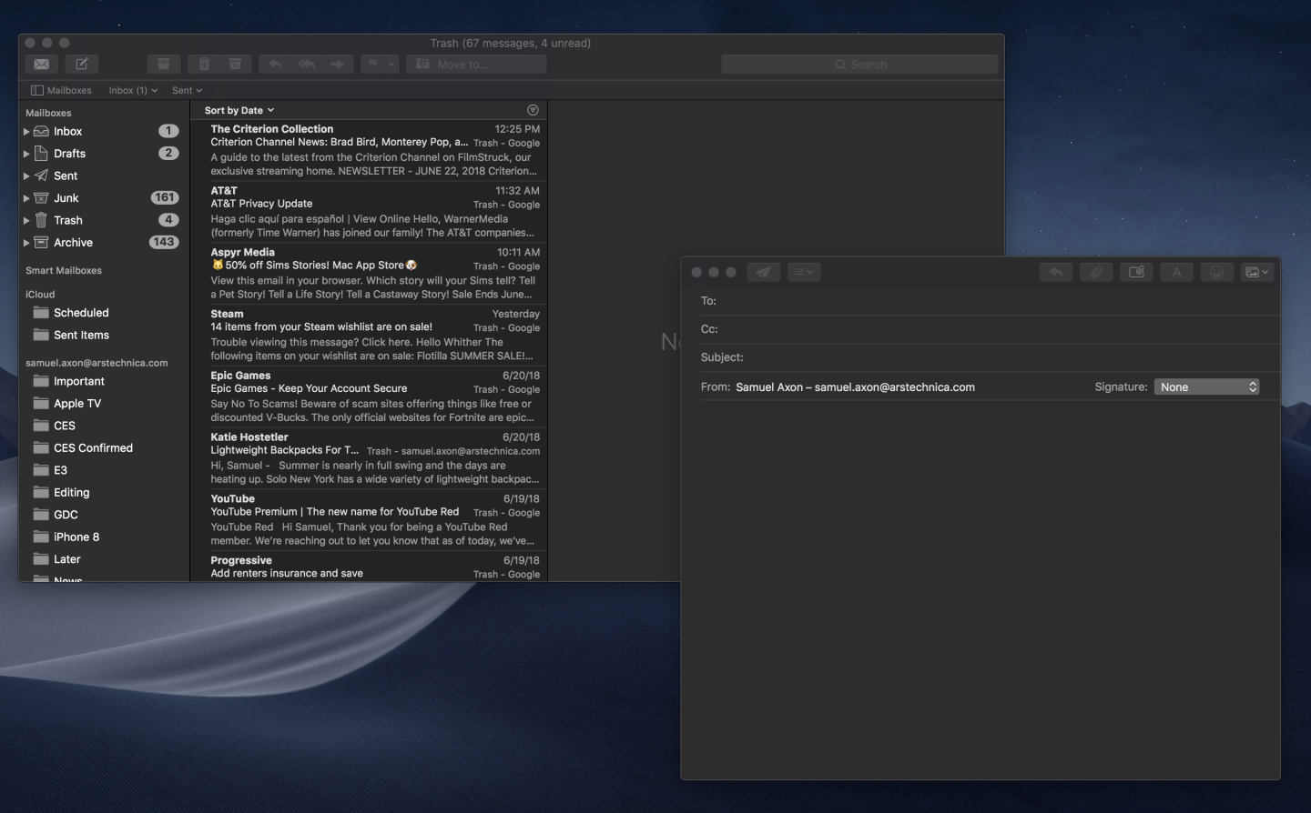Open the emoji picker smiley icon

[1216, 272]
